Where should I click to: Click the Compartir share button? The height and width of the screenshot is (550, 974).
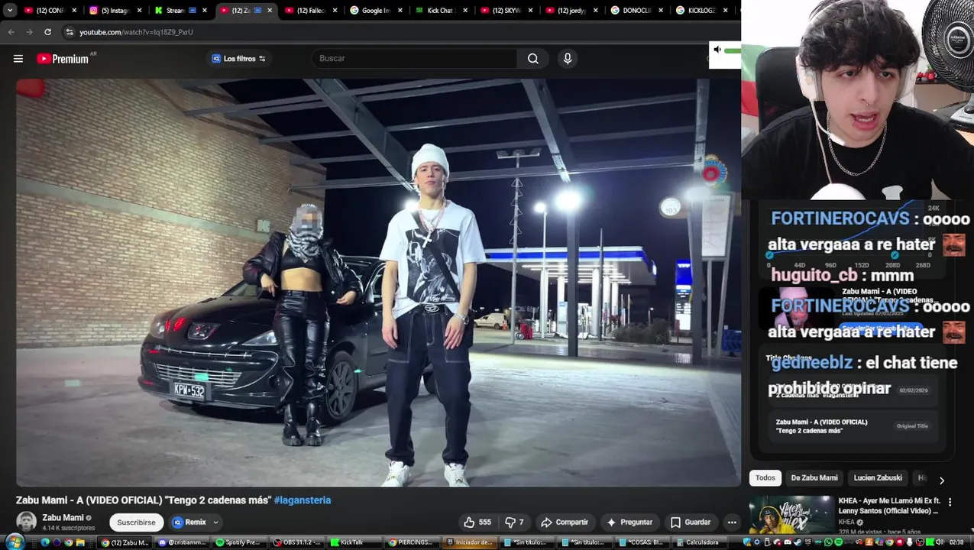click(565, 522)
